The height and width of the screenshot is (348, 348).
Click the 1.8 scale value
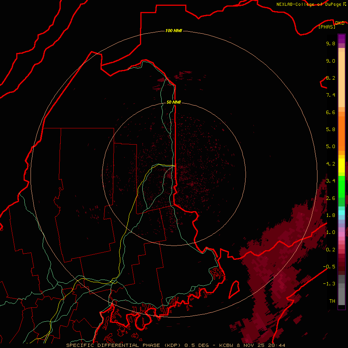click(331, 215)
